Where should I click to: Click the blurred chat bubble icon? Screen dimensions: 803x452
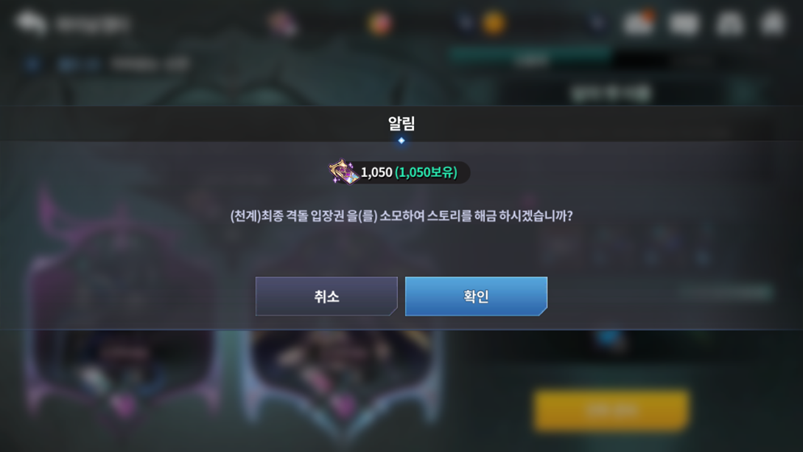(31, 23)
